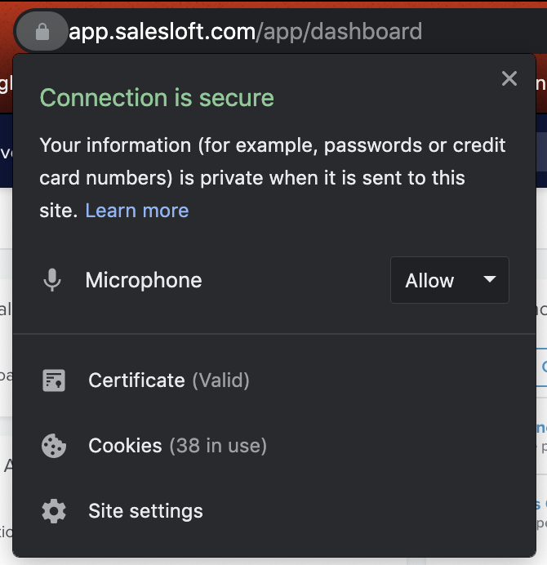Click the Connection is secure heading
The image size is (547, 565).
[157, 98]
